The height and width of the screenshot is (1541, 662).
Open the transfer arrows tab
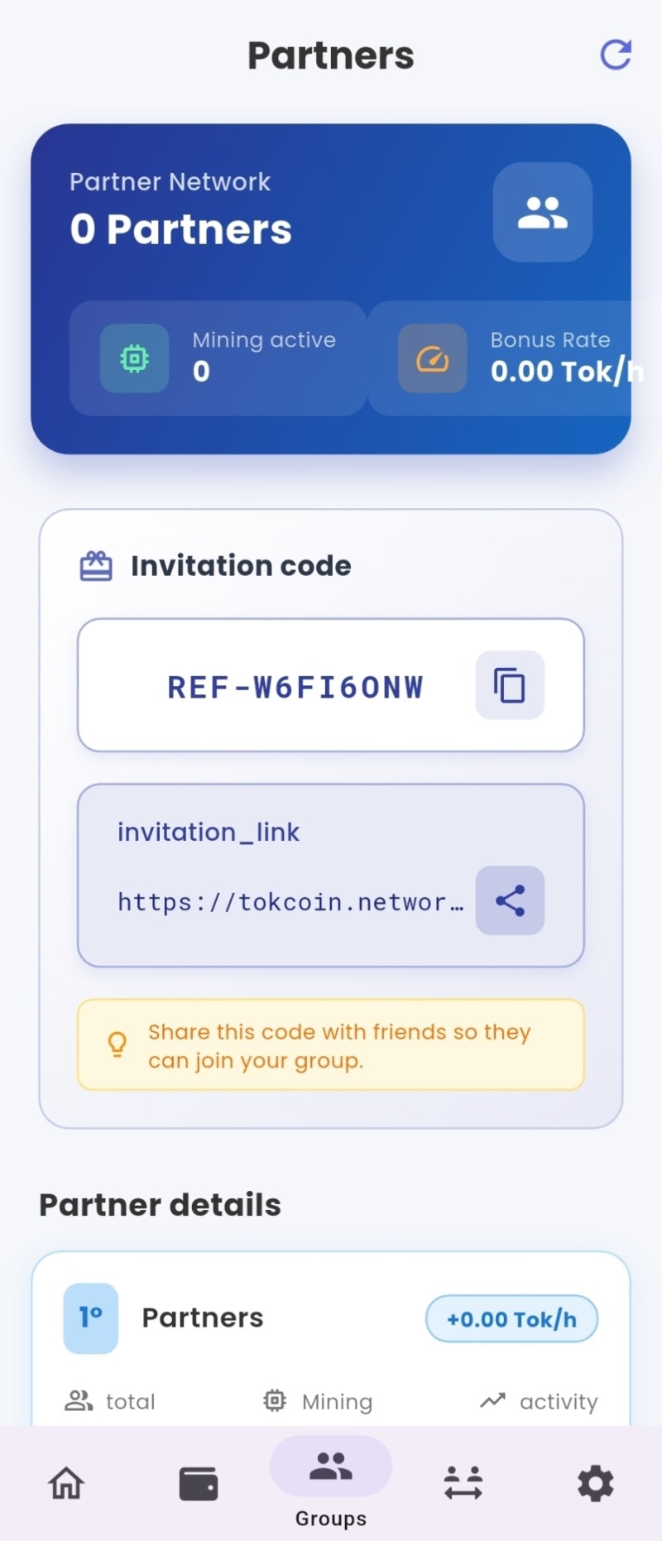click(x=463, y=1483)
